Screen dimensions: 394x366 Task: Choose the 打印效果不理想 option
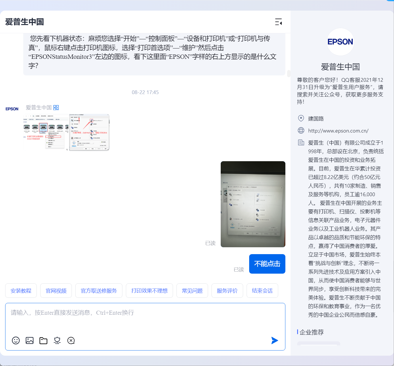click(149, 291)
